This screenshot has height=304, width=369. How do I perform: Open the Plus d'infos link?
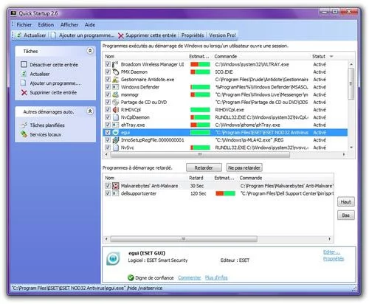pyautogui.click(x=216, y=277)
